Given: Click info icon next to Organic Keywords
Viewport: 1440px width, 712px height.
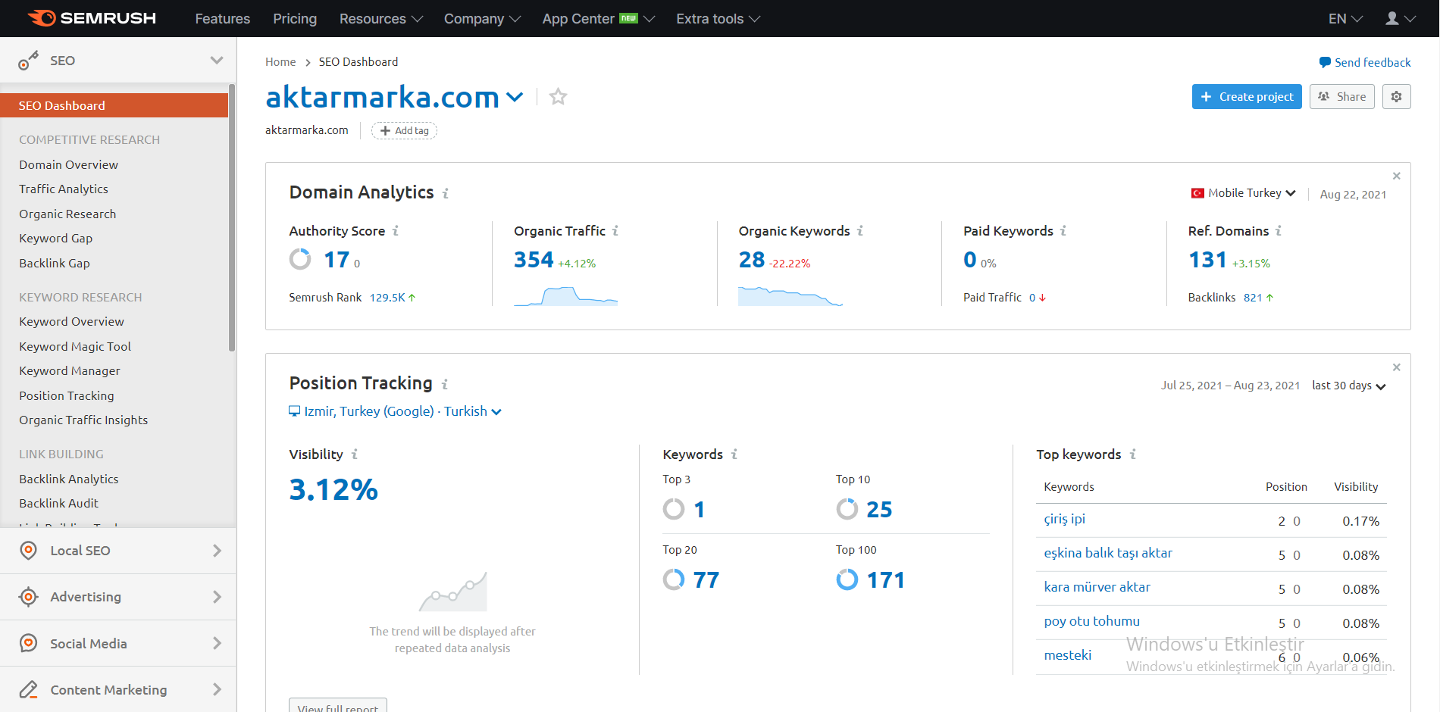Looking at the screenshot, I should coord(860,231).
